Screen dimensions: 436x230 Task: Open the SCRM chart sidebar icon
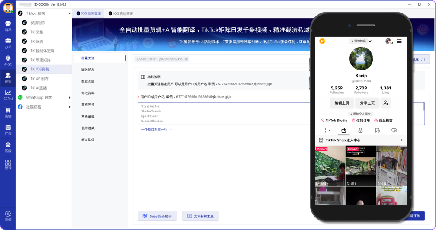(8, 95)
